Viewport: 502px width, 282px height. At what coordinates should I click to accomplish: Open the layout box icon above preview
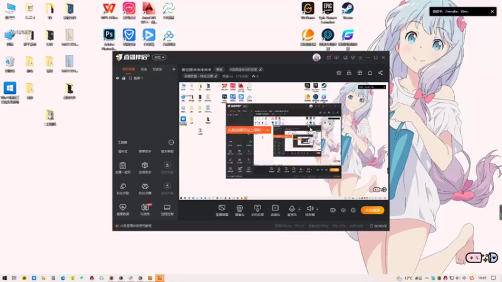[x=360, y=73]
